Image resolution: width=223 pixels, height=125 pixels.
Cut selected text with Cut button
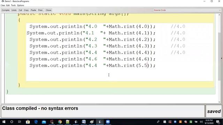point(20,10)
